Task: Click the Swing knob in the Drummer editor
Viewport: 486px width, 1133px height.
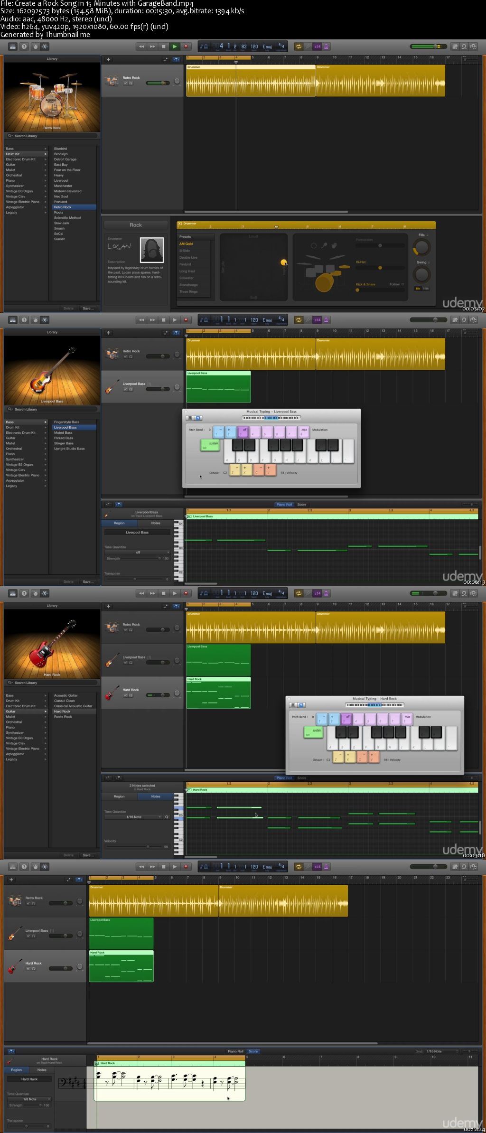Action: click(421, 274)
